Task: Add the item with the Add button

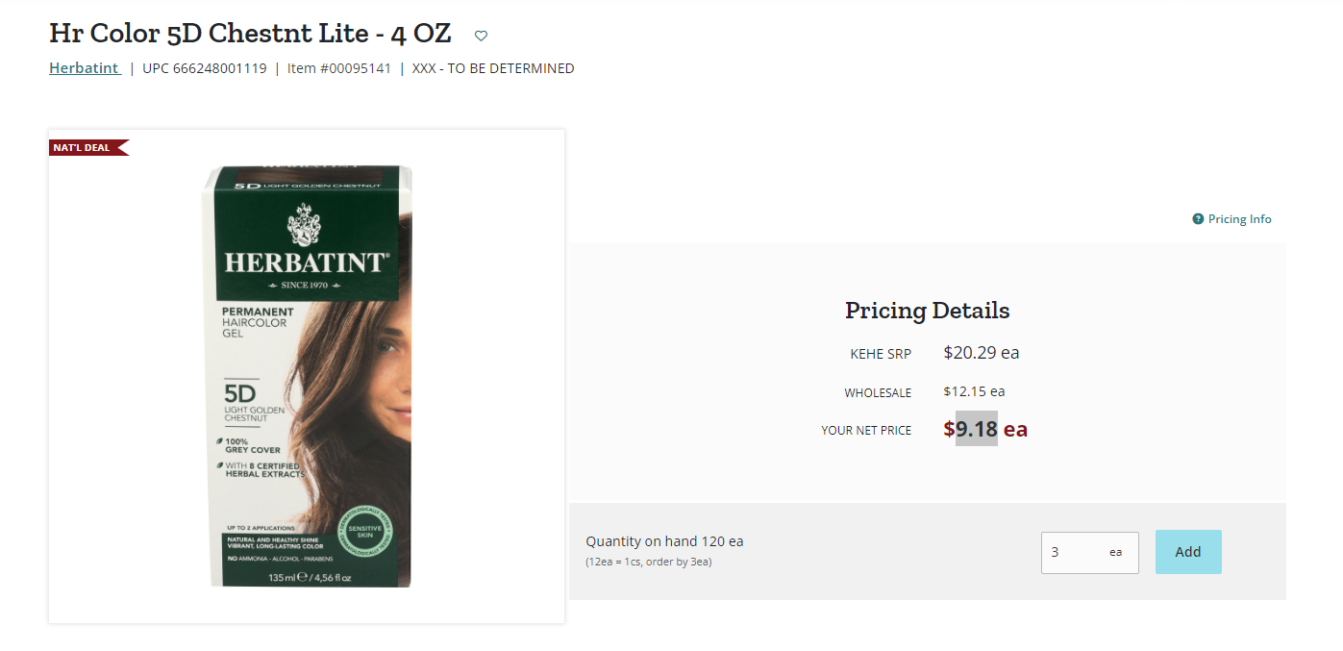Action: coord(1188,552)
